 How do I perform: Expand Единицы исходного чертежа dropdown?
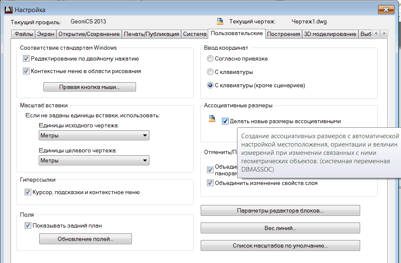(x=93, y=136)
